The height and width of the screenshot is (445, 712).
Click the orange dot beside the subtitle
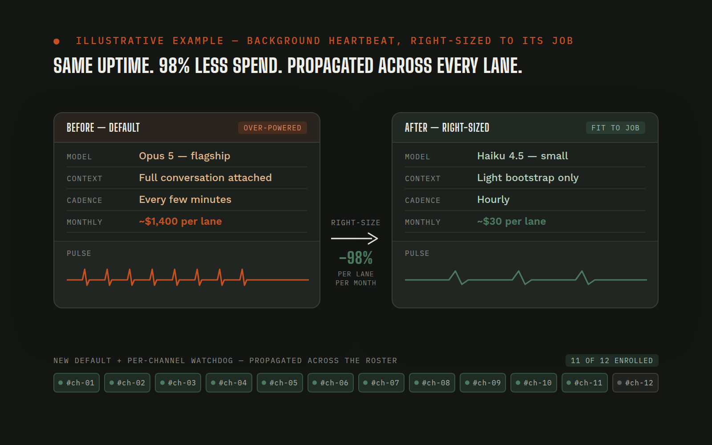click(x=57, y=41)
